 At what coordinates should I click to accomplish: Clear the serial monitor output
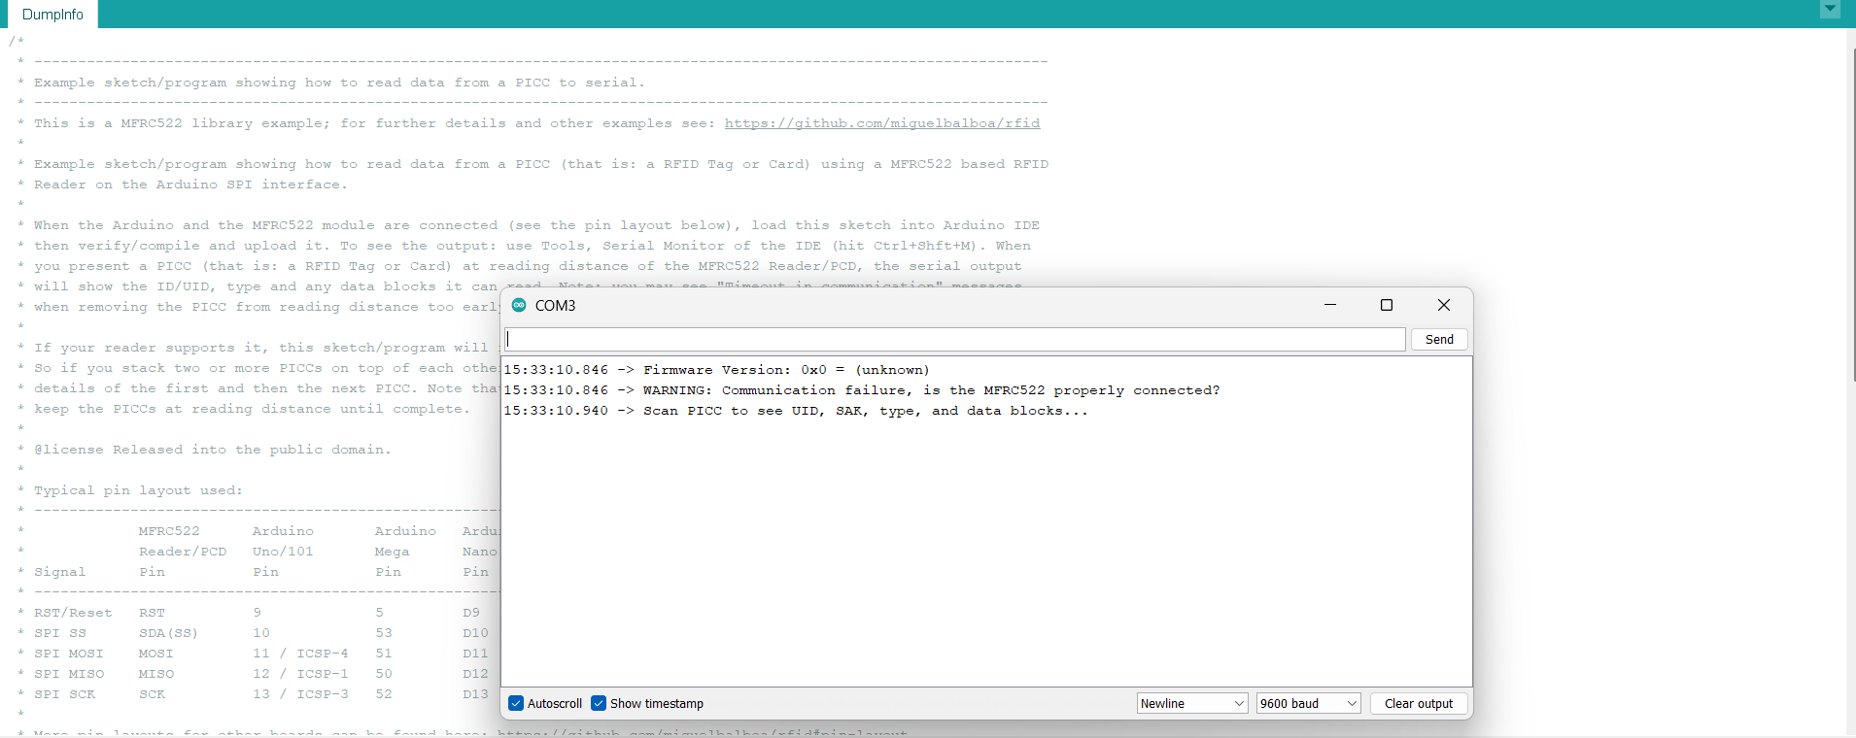[x=1419, y=703]
